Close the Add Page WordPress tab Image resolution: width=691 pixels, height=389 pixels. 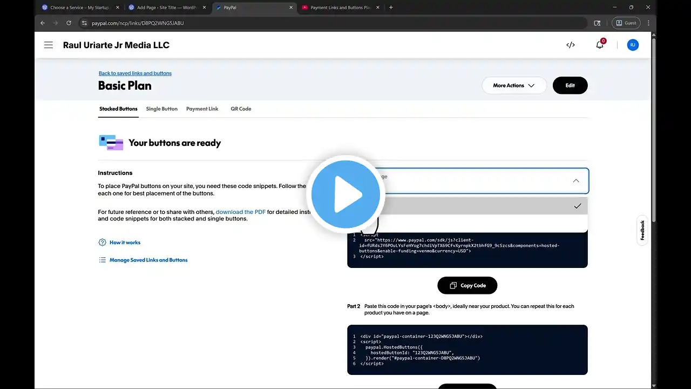tap(204, 8)
